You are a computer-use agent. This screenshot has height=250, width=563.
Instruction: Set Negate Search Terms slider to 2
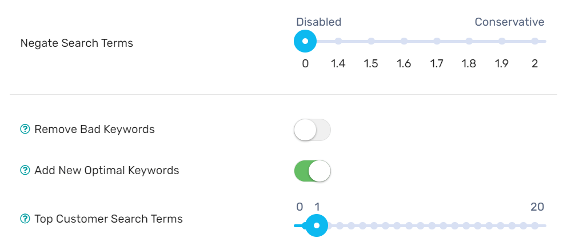click(x=535, y=41)
